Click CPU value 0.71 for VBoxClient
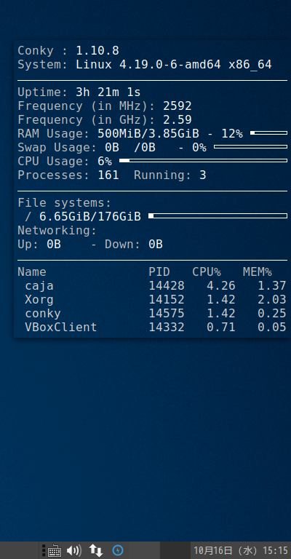Viewport: 291px width, 559px height. point(221,327)
